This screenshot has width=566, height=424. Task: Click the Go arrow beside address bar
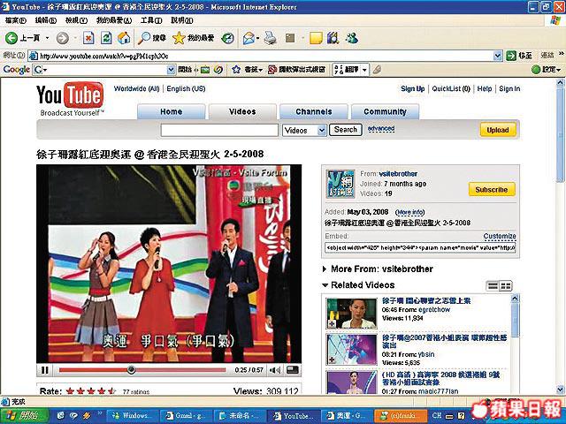[511, 56]
